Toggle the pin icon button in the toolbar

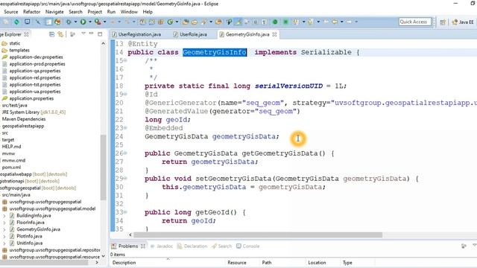point(230,22)
